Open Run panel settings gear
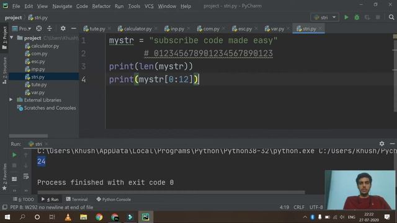The height and width of the screenshot is (223, 397). 382,144
